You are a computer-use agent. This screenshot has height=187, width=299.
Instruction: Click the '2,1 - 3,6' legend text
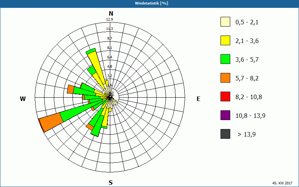click(247, 41)
